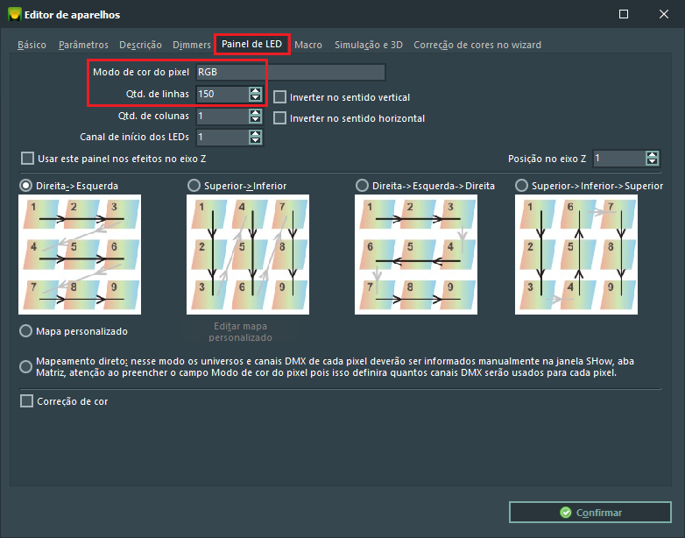Click the Direita->Esquerda pattern diagram

pos(80,254)
